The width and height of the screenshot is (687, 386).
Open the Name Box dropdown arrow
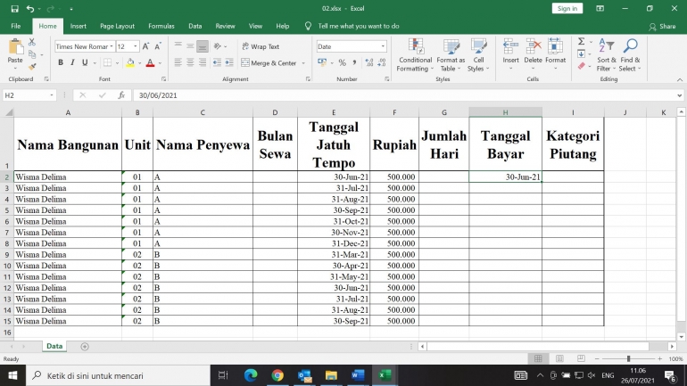tap(52, 95)
